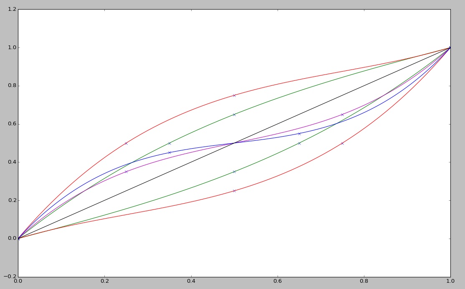This screenshot has width=465, height=289.
Task: Select blue curve marker at x=0.65
Action: coord(299,134)
